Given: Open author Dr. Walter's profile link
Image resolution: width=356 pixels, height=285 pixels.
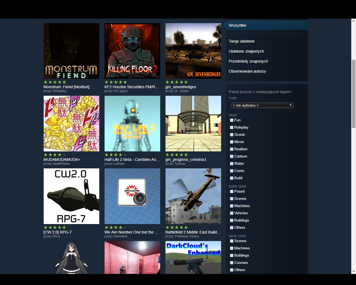Looking at the screenshot, I should [182, 91].
